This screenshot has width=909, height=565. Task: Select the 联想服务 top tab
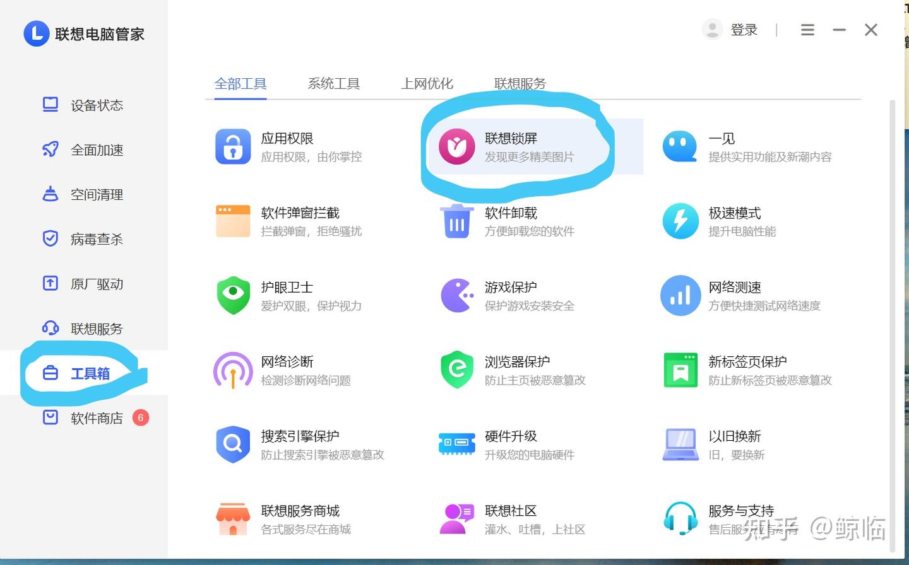click(x=520, y=84)
